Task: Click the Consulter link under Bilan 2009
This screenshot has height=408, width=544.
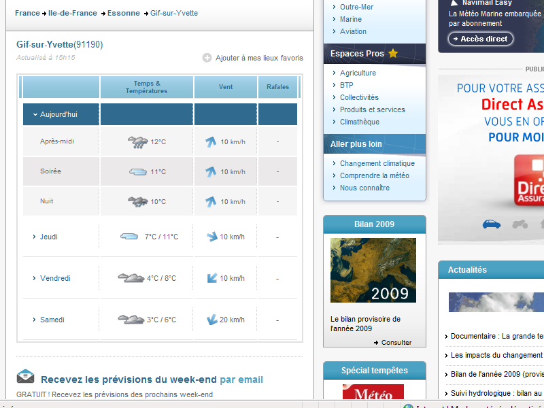Action: (396, 342)
